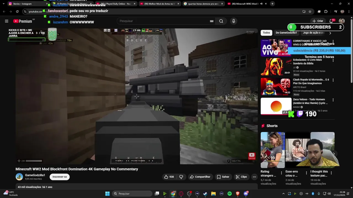The width and height of the screenshot is (353, 198).
Task: Switch to quantas horas demora pra zerar tab
Action: pos(204,4)
